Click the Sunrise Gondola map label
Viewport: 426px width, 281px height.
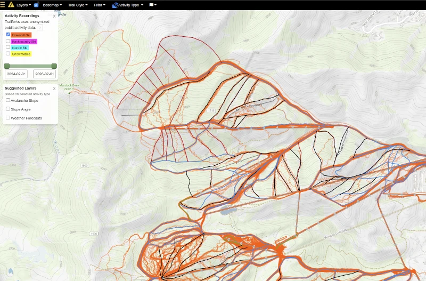[x=335, y=234]
